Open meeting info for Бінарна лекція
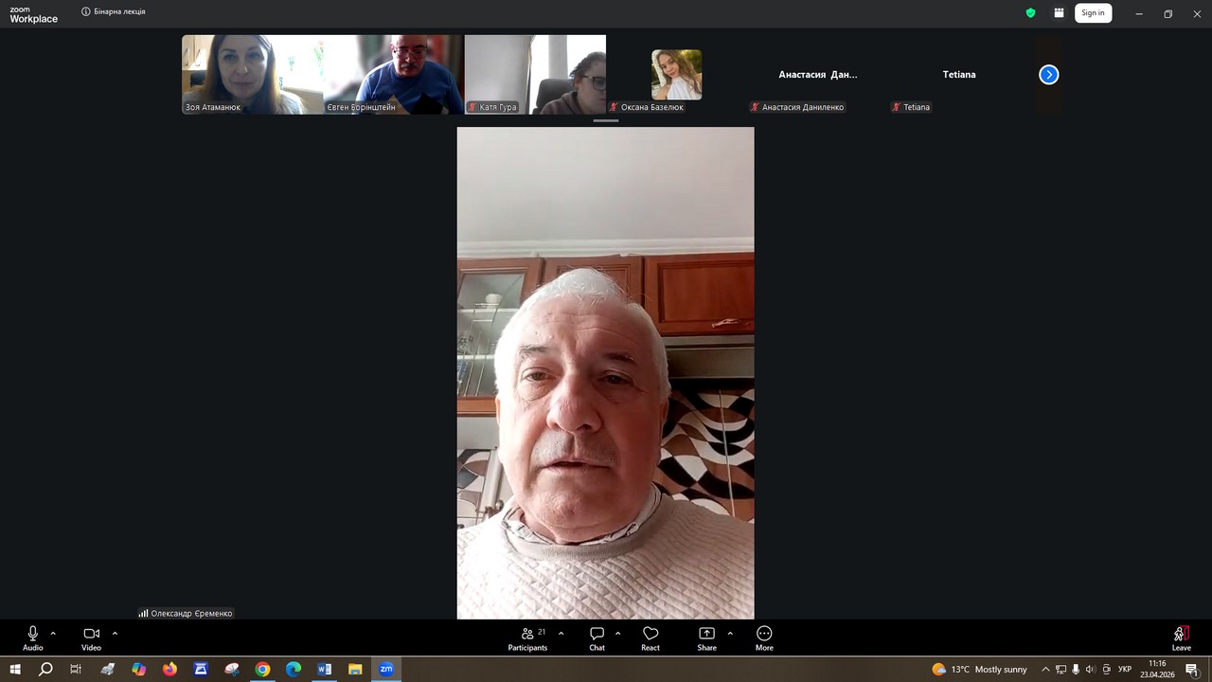The image size is (1212, 682). click(x=86, y=12)
